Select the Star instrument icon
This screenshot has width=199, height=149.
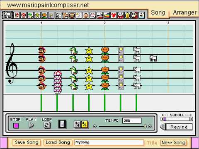tap(37, 15)
